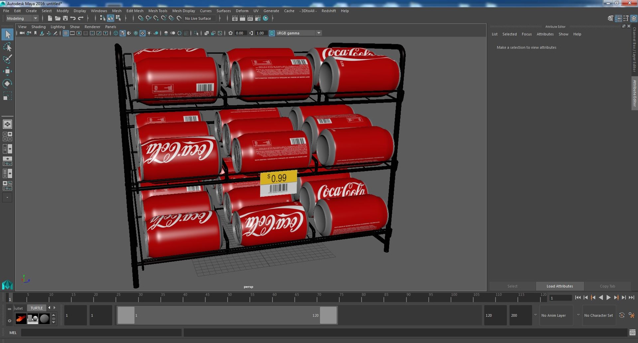The image size is (638, 343).
Task: Activate the Rotate tool
Action: [7, 83]
